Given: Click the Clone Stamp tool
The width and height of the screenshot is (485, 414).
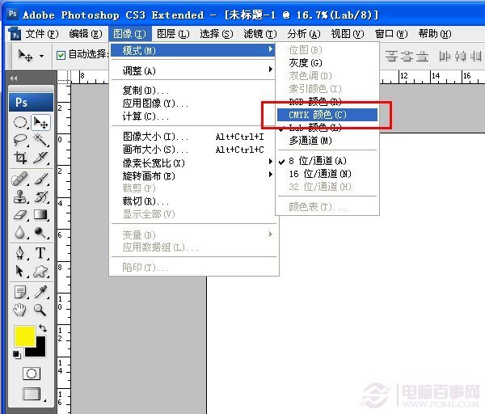Looking at the screenshot, I should coord(20,196).
